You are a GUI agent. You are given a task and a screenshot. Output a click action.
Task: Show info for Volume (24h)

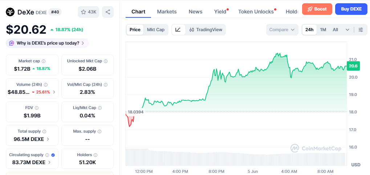(46, 84)
